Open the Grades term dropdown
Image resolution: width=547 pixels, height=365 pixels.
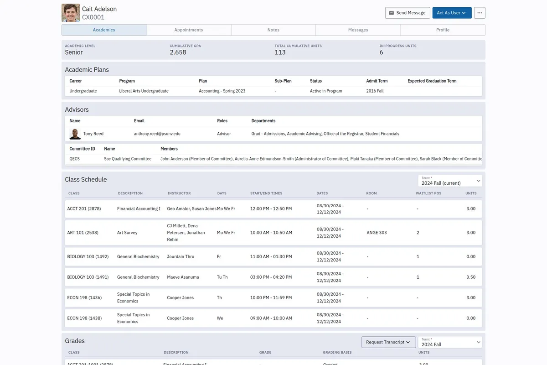pyautogui.click(x=449, y=342)
